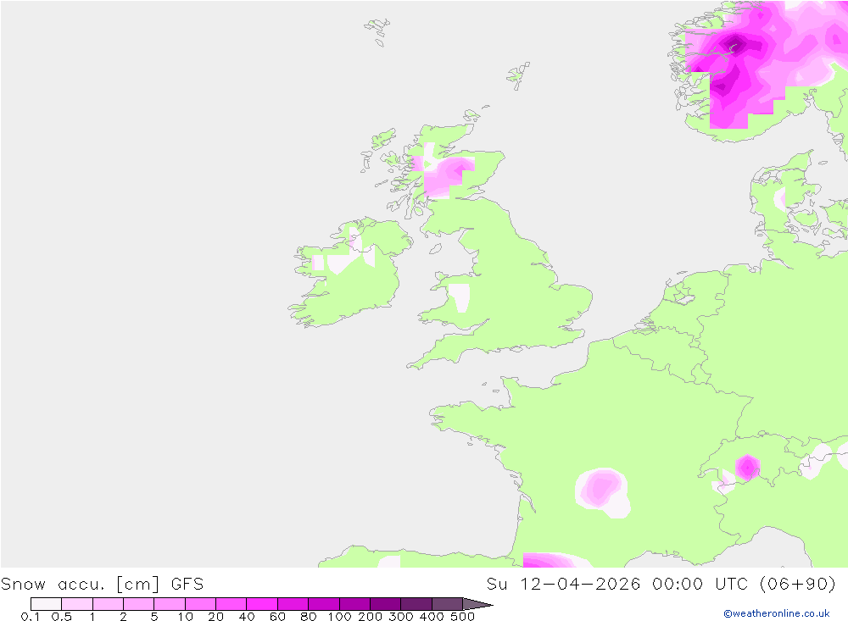The image size is (848, 621).
Task: Click the 2–5 cm legend swatch
Action: point(139,604)
